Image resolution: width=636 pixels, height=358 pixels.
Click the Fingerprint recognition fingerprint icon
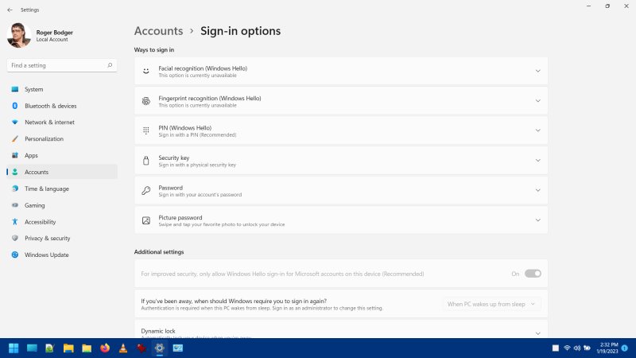146,101
